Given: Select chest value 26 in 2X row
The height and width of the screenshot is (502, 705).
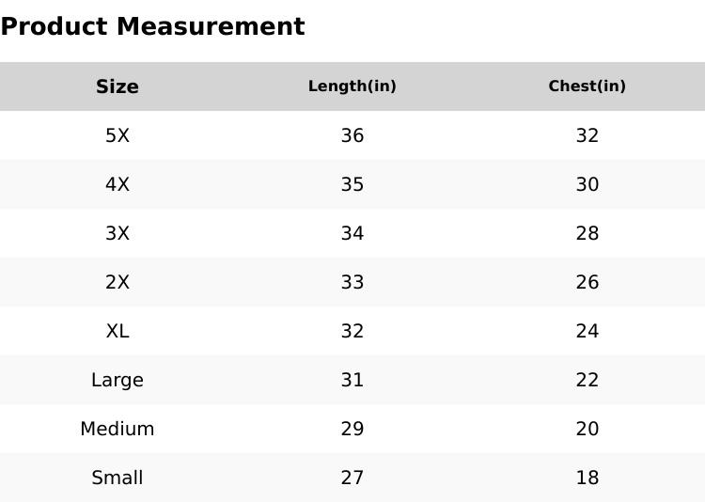Looking at the screenshot, I should click(587, 282).
